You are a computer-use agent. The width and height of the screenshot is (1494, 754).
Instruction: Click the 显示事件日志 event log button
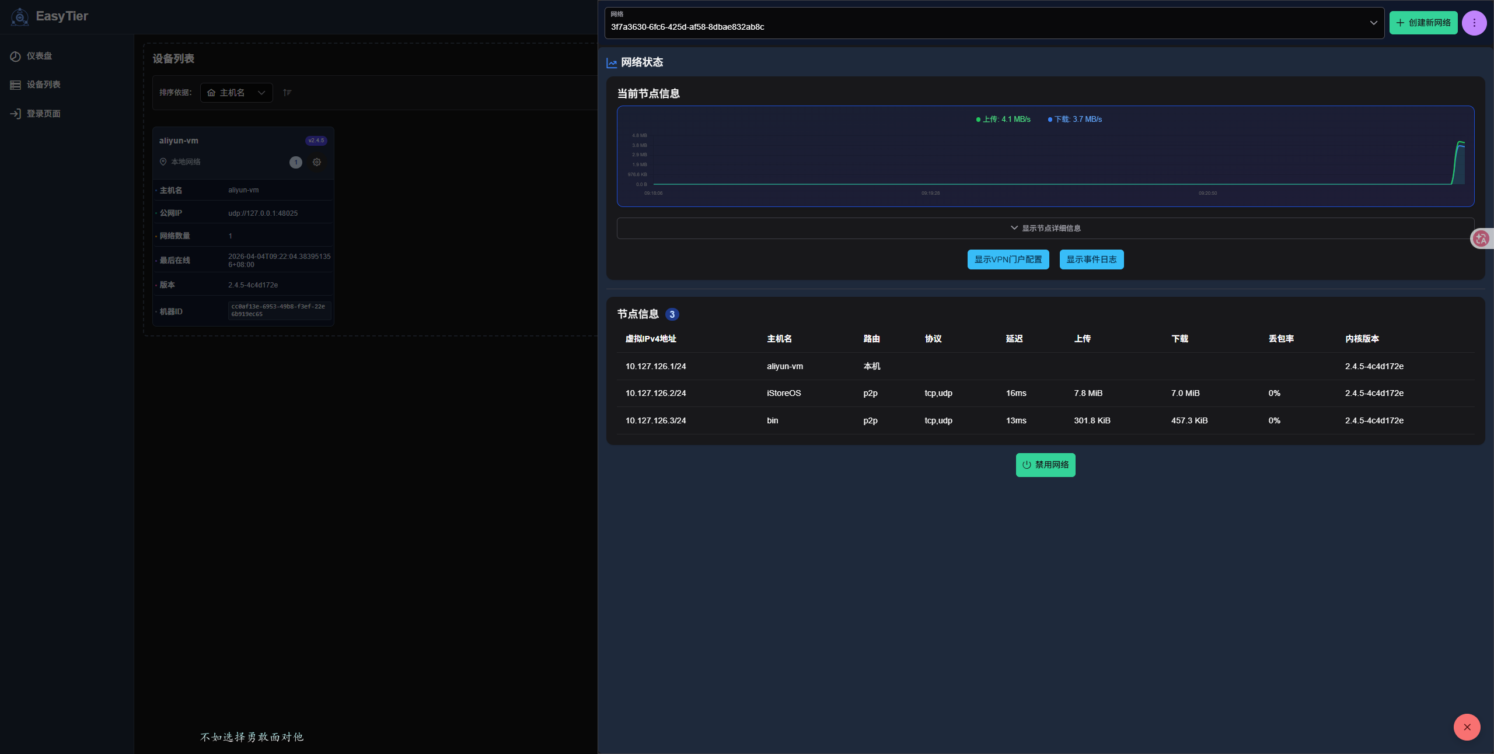point(1091,259)
